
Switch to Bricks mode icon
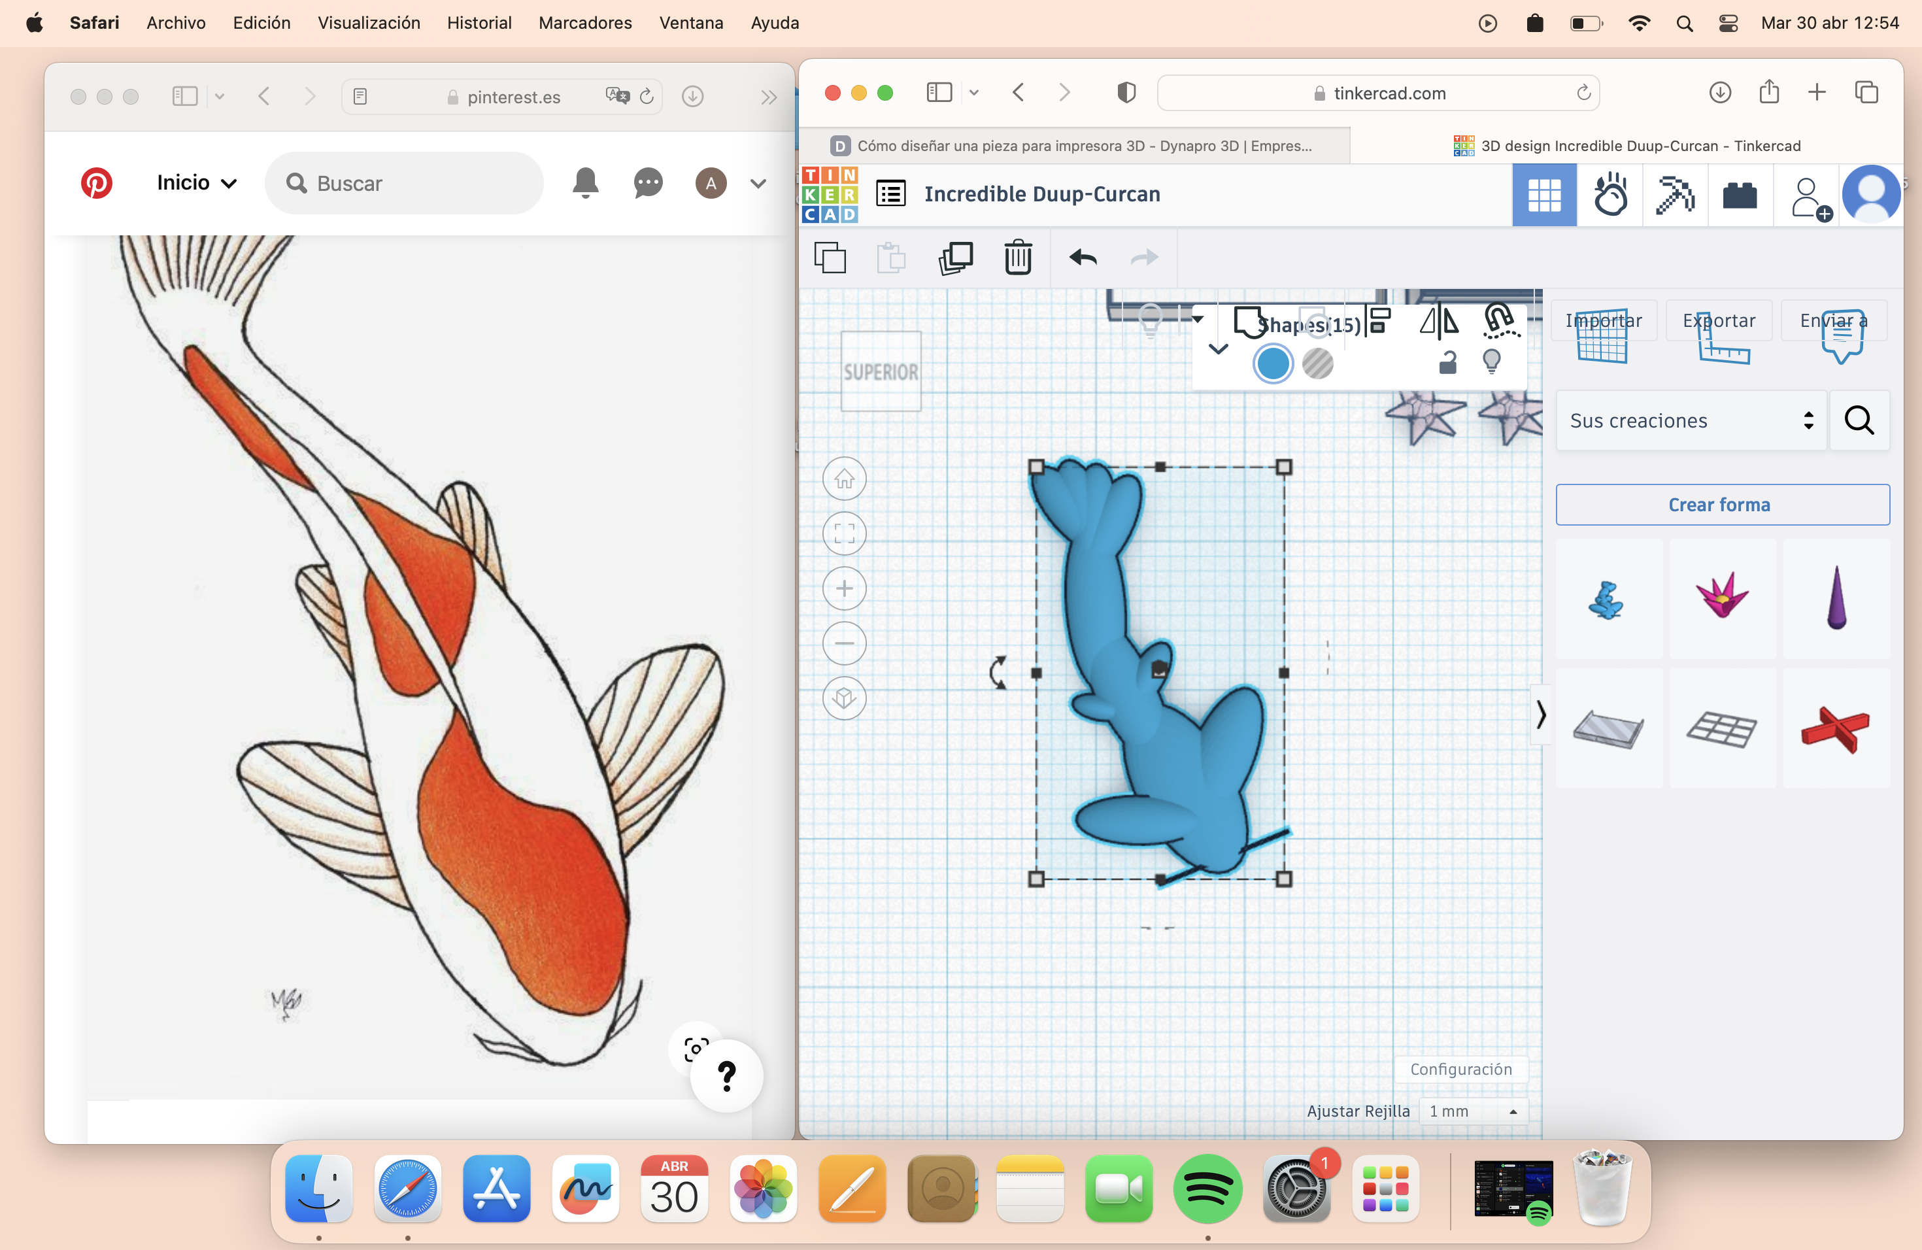point(1740,195)
